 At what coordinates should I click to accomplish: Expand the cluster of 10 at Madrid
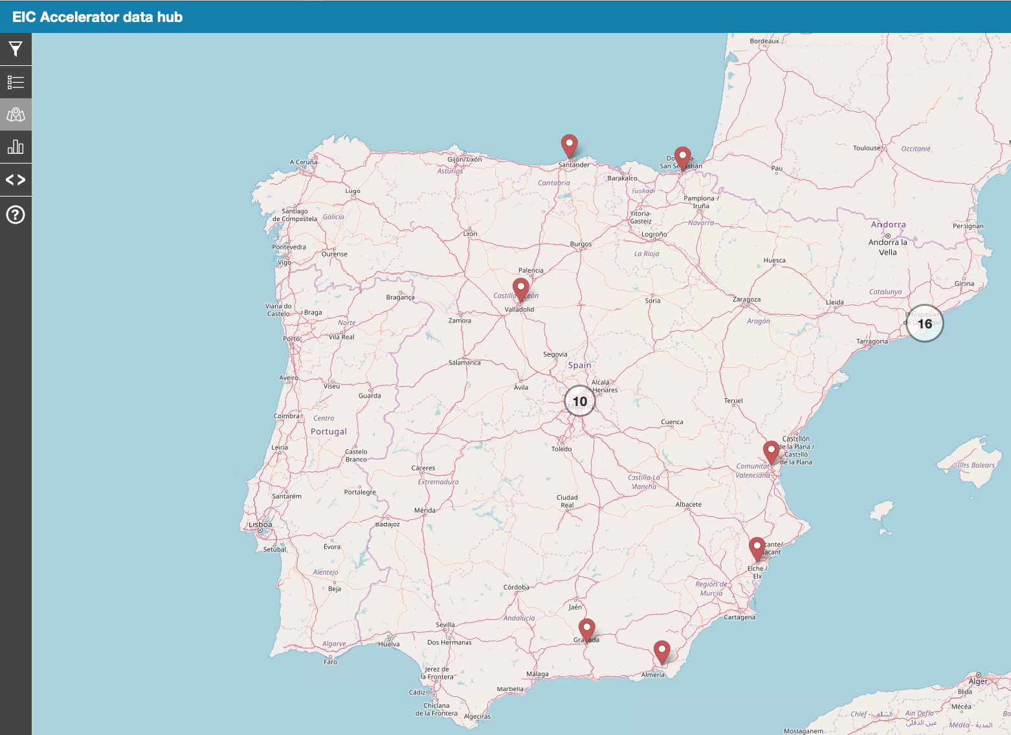tap(579, 401)
